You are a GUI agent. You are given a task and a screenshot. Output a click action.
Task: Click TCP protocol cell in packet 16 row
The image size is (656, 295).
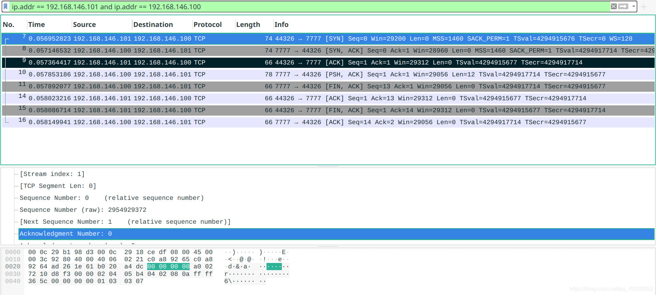(x=200, y=122)
